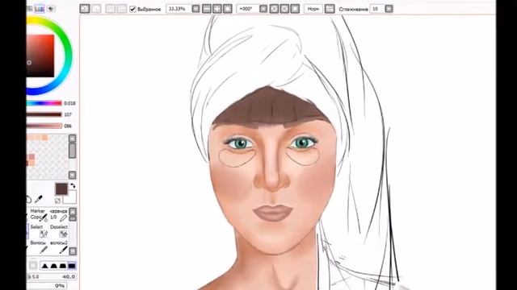Viewport: 517px width, 290px height.
Task: Click the undo button in top toolbar
Action: click(x=85, y=9)
